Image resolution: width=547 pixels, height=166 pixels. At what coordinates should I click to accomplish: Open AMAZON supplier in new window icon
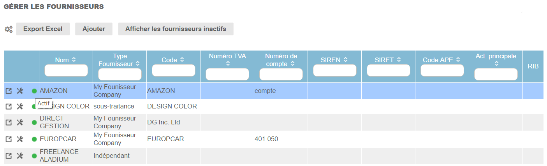click(x=9, y=91)
